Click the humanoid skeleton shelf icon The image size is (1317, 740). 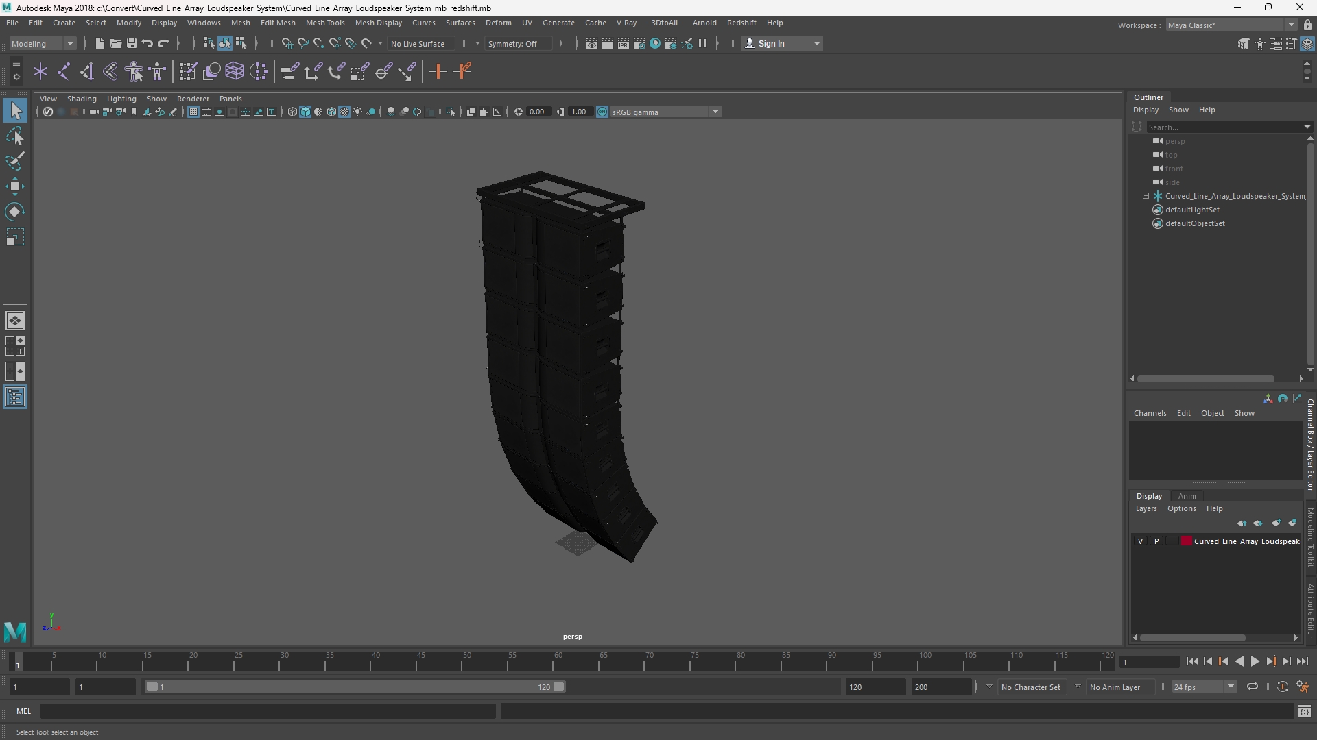click(x=134, y=71)
